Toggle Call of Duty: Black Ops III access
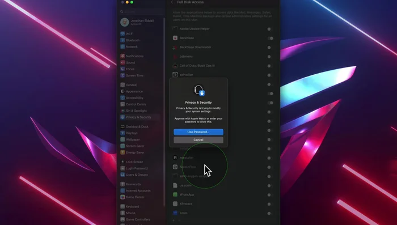Image resolution: width=397 pixels, height=225 pixels. (x=270, y=66)
